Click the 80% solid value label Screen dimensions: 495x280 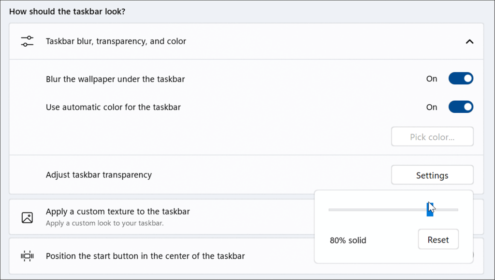[x=348, y=240]
